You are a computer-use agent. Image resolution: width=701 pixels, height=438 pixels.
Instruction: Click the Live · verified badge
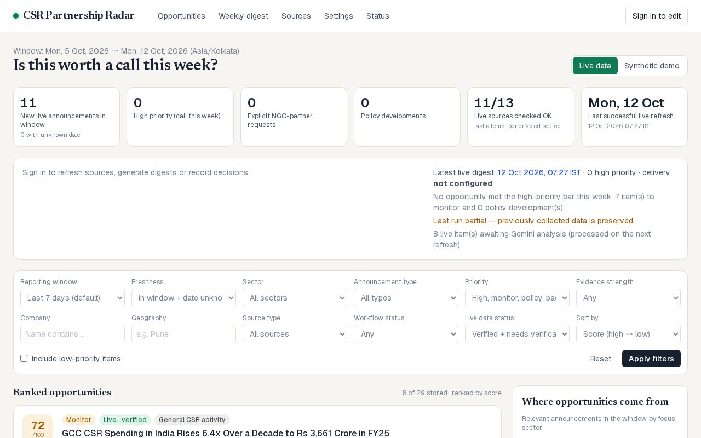point(125,420)
